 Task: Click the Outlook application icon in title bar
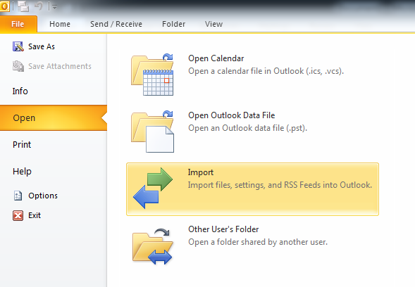click(x=4, y=6)
